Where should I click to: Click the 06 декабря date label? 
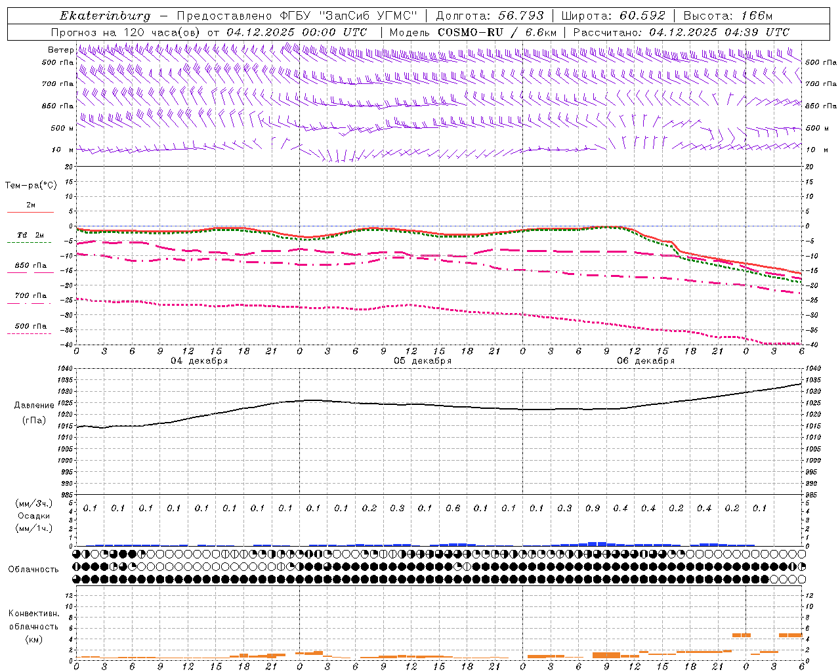click(x=646, y=361)
